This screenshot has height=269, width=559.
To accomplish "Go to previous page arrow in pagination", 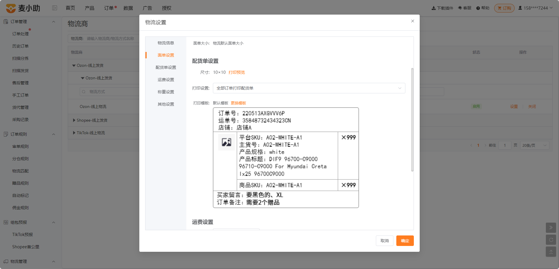I will (471, 145).
